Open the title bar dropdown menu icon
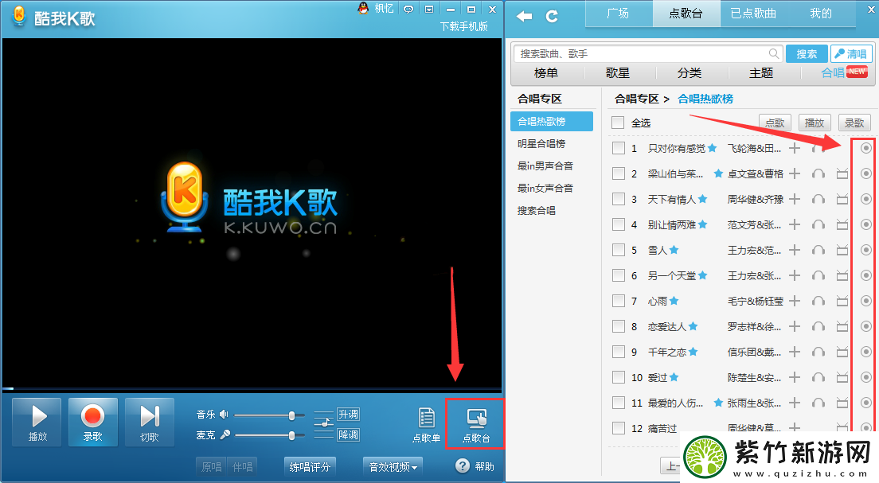The image size is (879, 483). (429, 9)
